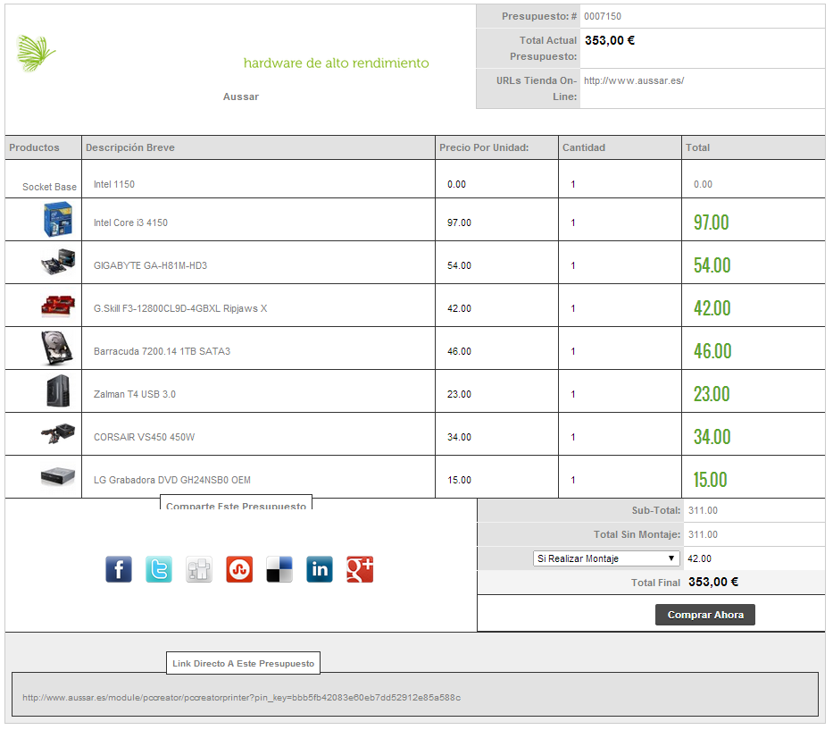Viewport: 833px width, 730px height.
Task: Click montaje cost 42.00
Action: pyautogui.click(x=699, y=558)
